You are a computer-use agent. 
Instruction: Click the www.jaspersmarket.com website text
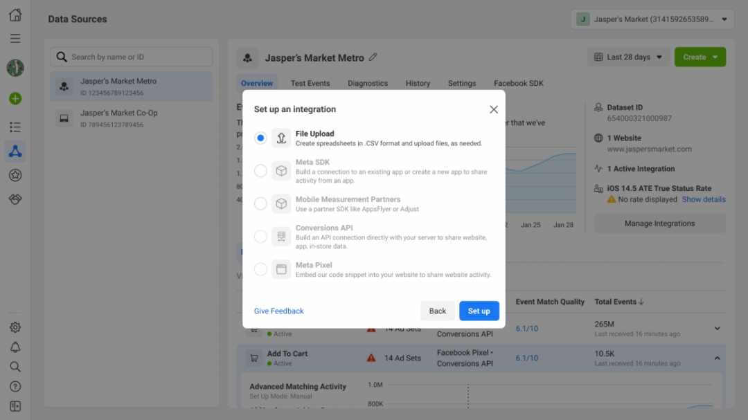point(649,149)
